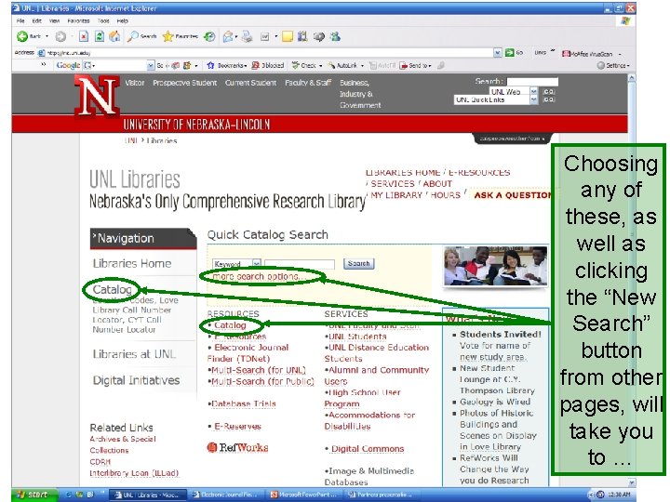The width and height of the screenshot is (670, 502).
Task: Click the Go button beside the address bar
Action: point(514,52)
